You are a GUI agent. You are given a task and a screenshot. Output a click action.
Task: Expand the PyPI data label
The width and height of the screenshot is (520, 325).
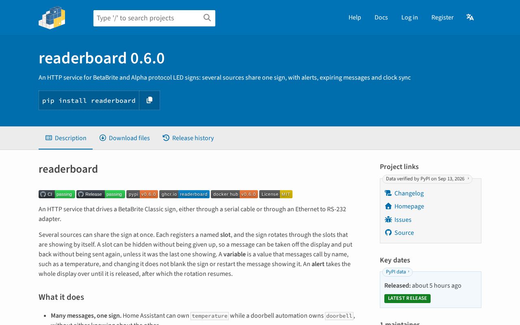coord(397,272)
